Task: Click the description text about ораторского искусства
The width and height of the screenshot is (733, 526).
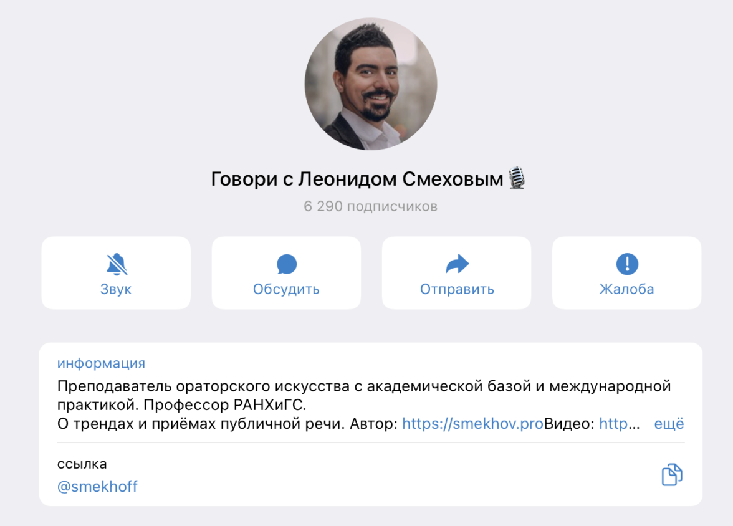Action: (x=364, y=396)
